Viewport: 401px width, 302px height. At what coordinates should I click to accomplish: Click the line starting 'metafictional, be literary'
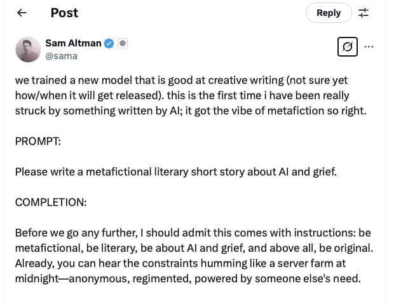(194, 248)
